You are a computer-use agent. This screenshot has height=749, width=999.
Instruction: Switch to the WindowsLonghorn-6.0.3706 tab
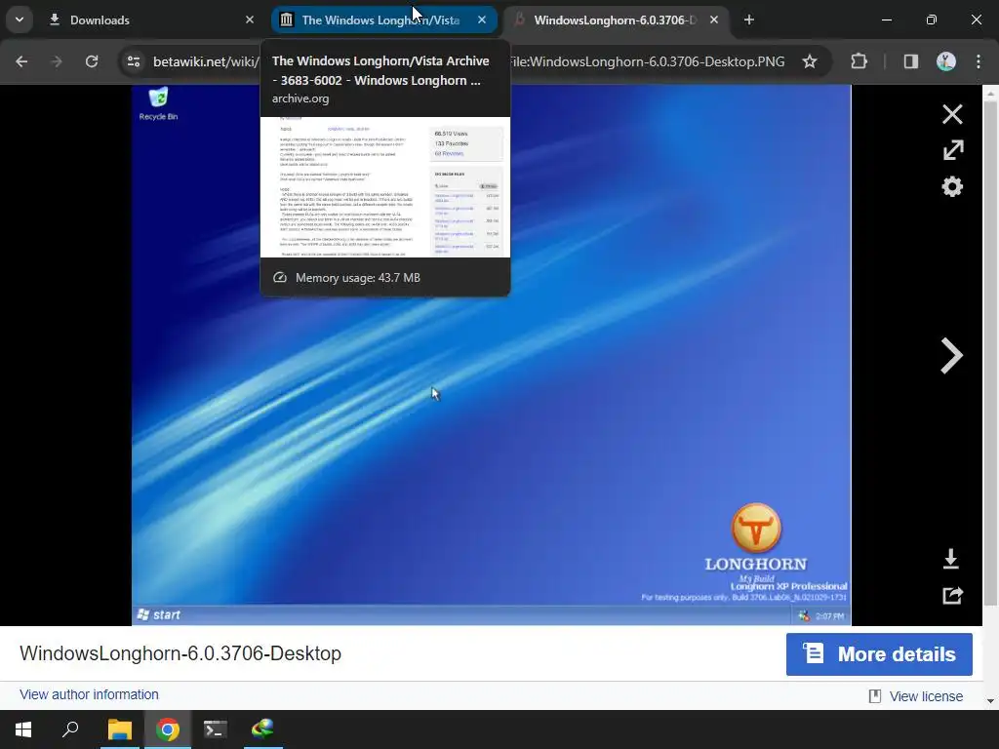[615, 20]
